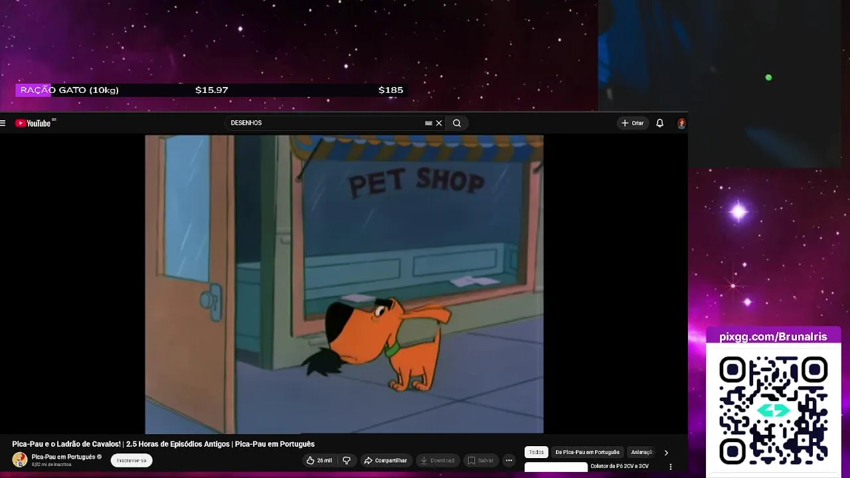The image size is (850, 478).
Task: Run search with the magnifier button
Action: pyautogui.click(x=457, y=123)
